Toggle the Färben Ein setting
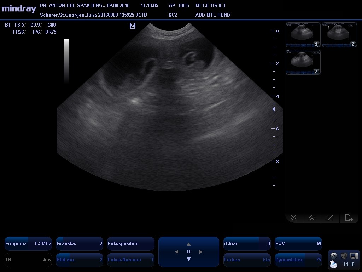 247,260
